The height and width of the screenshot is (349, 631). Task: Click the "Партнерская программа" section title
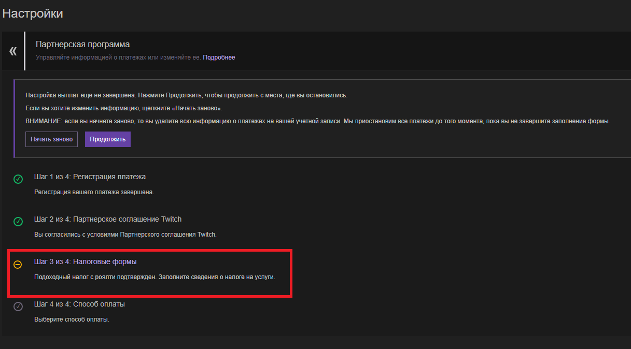(x=82, y=45)
